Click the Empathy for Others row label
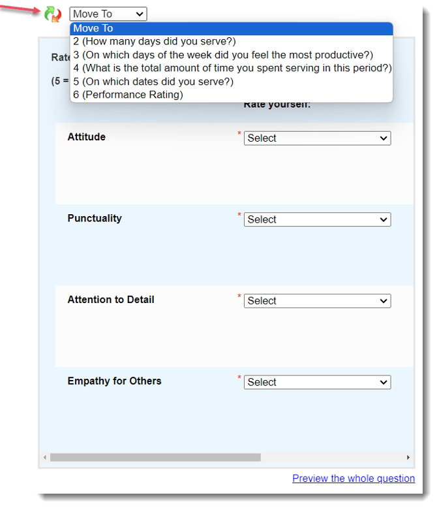437x508 pixels. (x=114, y=381)
